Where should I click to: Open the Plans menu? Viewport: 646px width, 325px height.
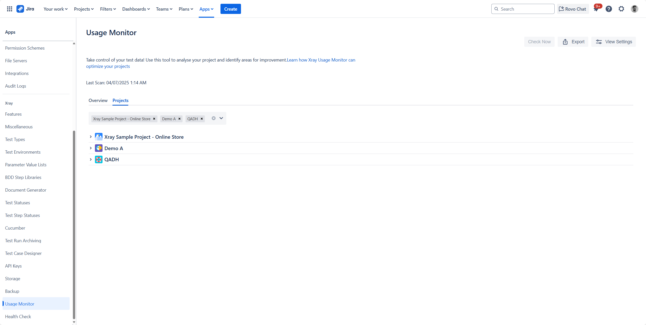tap(186, 9)
